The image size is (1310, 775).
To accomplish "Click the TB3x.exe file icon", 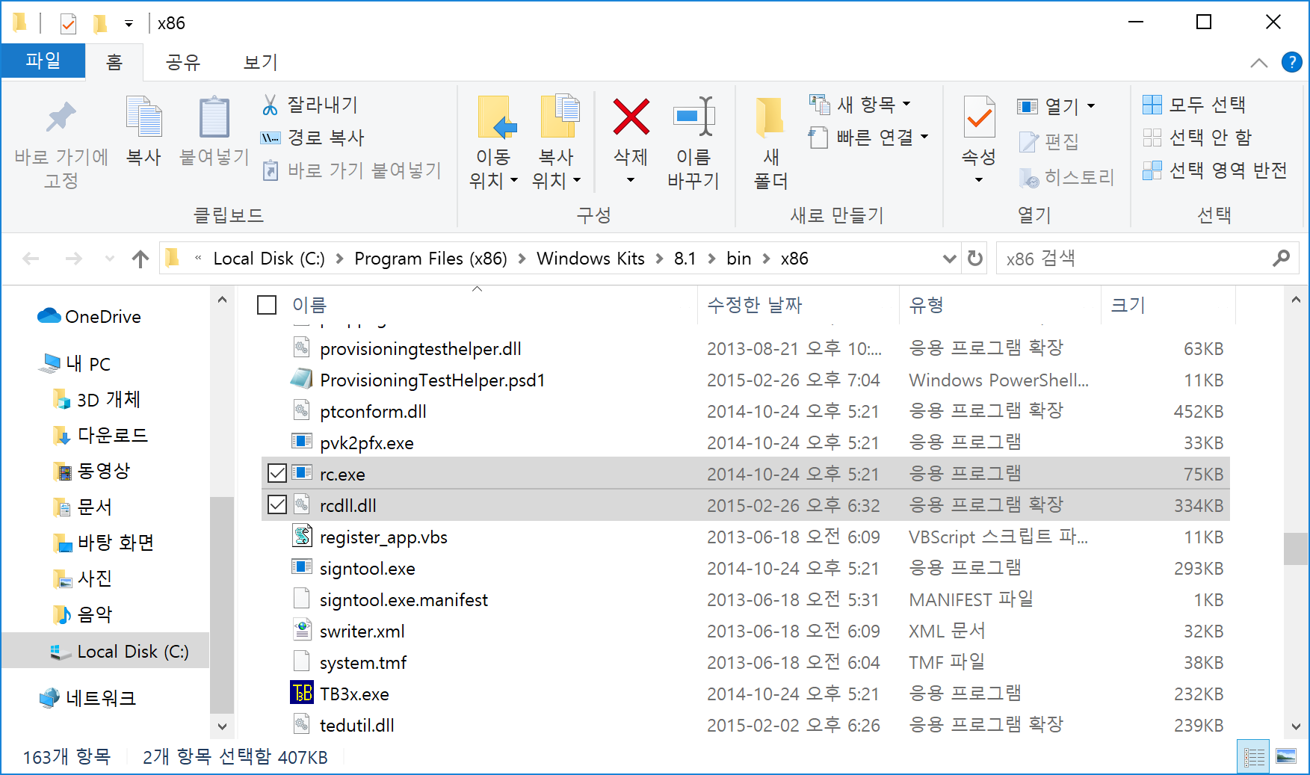I will [x=302, y=694].
